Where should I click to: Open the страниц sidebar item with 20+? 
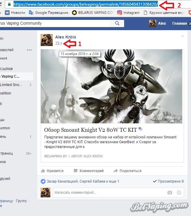click(16, 153)
